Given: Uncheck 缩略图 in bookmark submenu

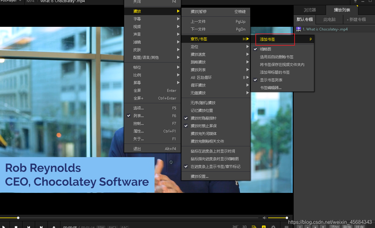Looking at the screenshot, I should (x=283, y=49).
